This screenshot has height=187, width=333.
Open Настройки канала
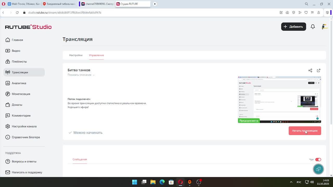pos(24,126)
